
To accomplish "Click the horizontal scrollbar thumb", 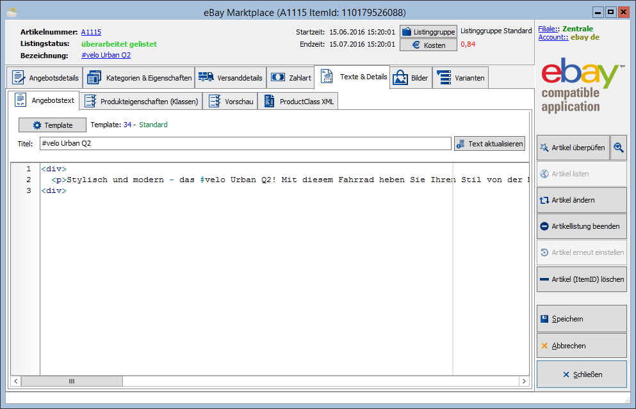I will (x=72, y=381).
